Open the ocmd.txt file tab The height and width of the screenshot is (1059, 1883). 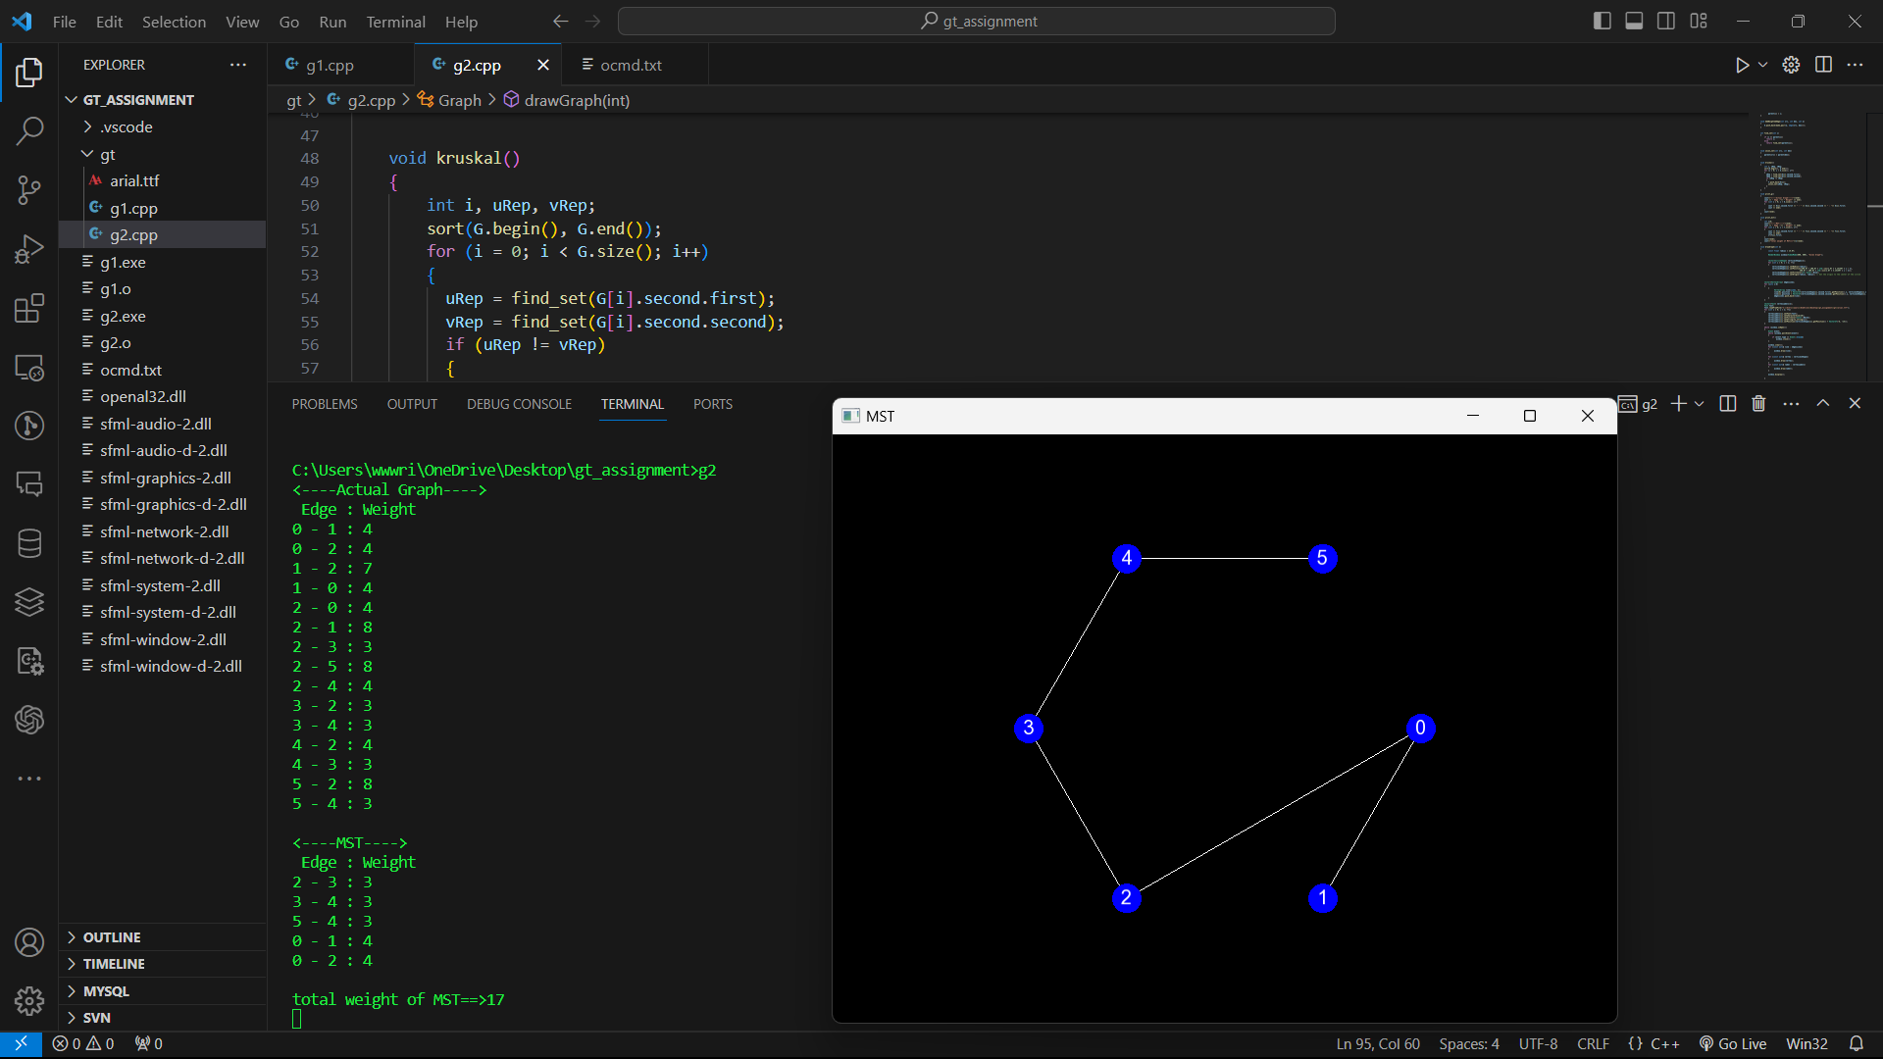pos(630,65)
